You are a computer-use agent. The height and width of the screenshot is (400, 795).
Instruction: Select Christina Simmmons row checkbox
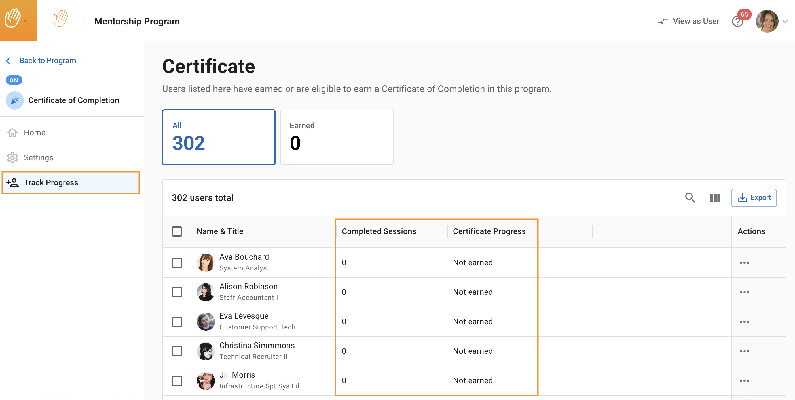177,351
